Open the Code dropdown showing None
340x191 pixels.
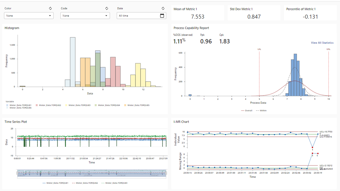pyautogui.click(x=85, y=15)
